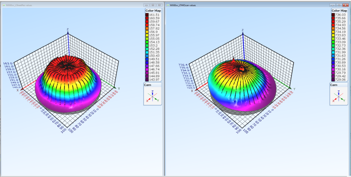
Task: Click the Cam panel title in LSheetRes window
Action: tap(147, 85)
